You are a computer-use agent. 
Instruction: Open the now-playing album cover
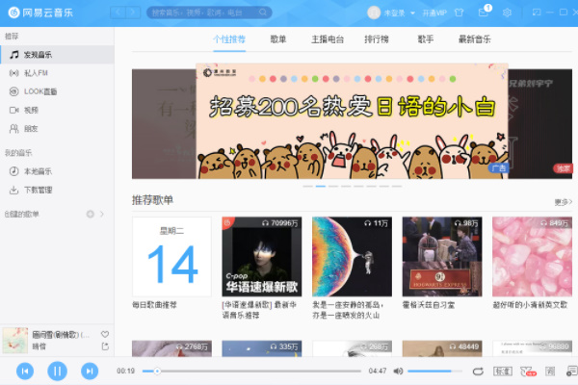15,341
